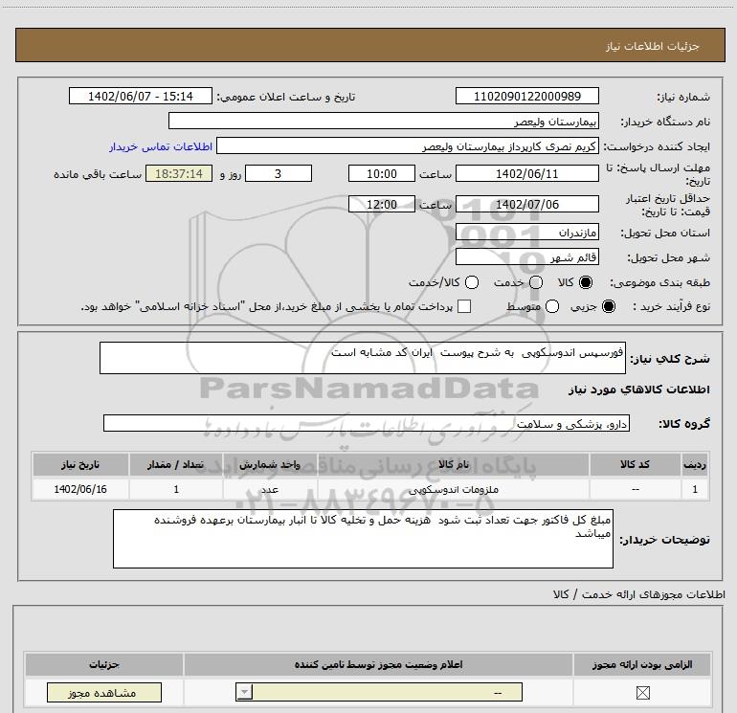Viewport: 737px width, 713px height.
Task: Select the خدمت radio button
Action: (x=536, y=282)
